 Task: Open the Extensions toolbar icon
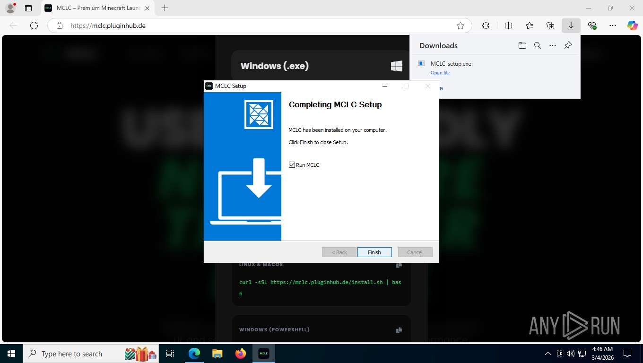click(486, 26)
